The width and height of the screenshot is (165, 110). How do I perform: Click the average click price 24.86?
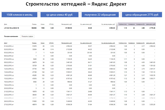[x=90, y=91]
